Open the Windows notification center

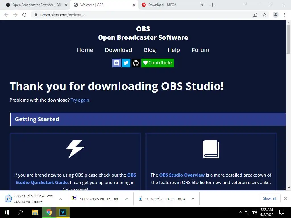point(282,212)
